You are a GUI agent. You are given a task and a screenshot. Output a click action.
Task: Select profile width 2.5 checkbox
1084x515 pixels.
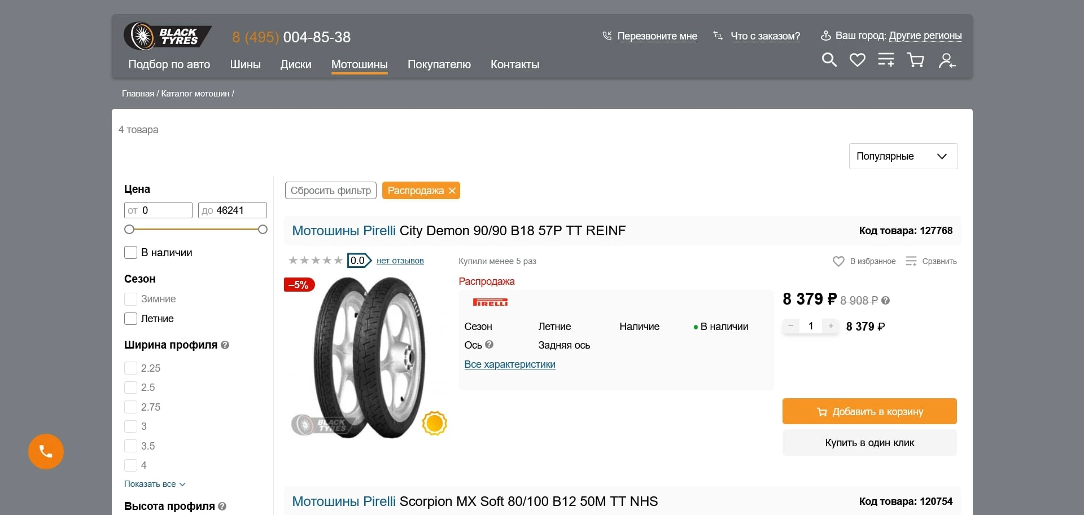[x=129, y=388]
